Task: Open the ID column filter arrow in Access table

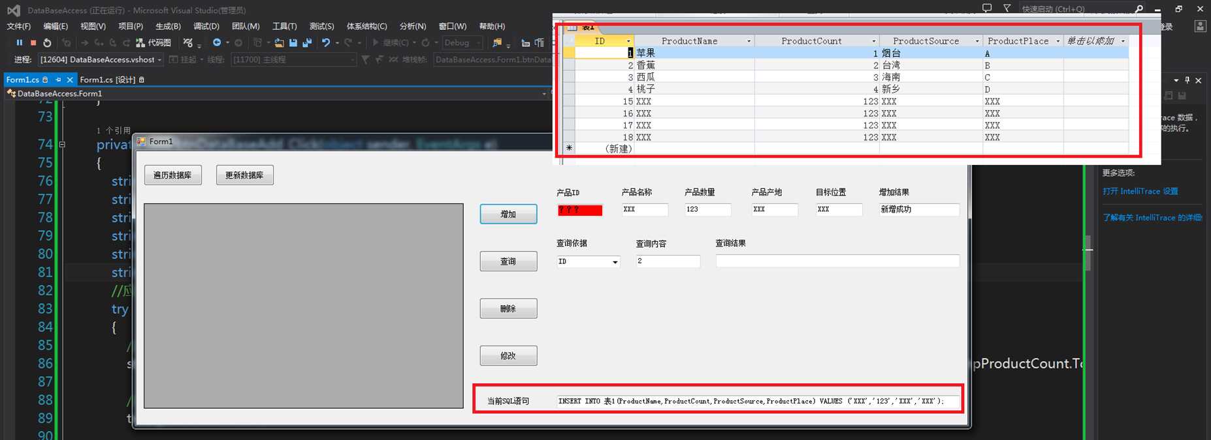Action: (628, 41)
